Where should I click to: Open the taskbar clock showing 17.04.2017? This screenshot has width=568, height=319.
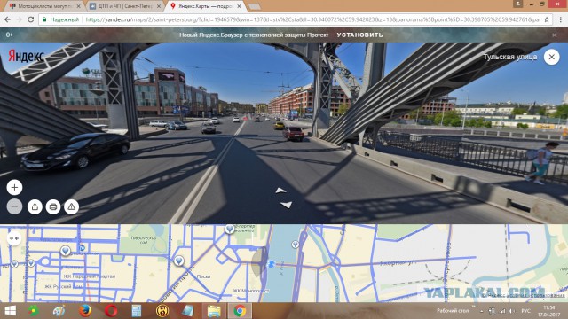click(x=549, y=311)
